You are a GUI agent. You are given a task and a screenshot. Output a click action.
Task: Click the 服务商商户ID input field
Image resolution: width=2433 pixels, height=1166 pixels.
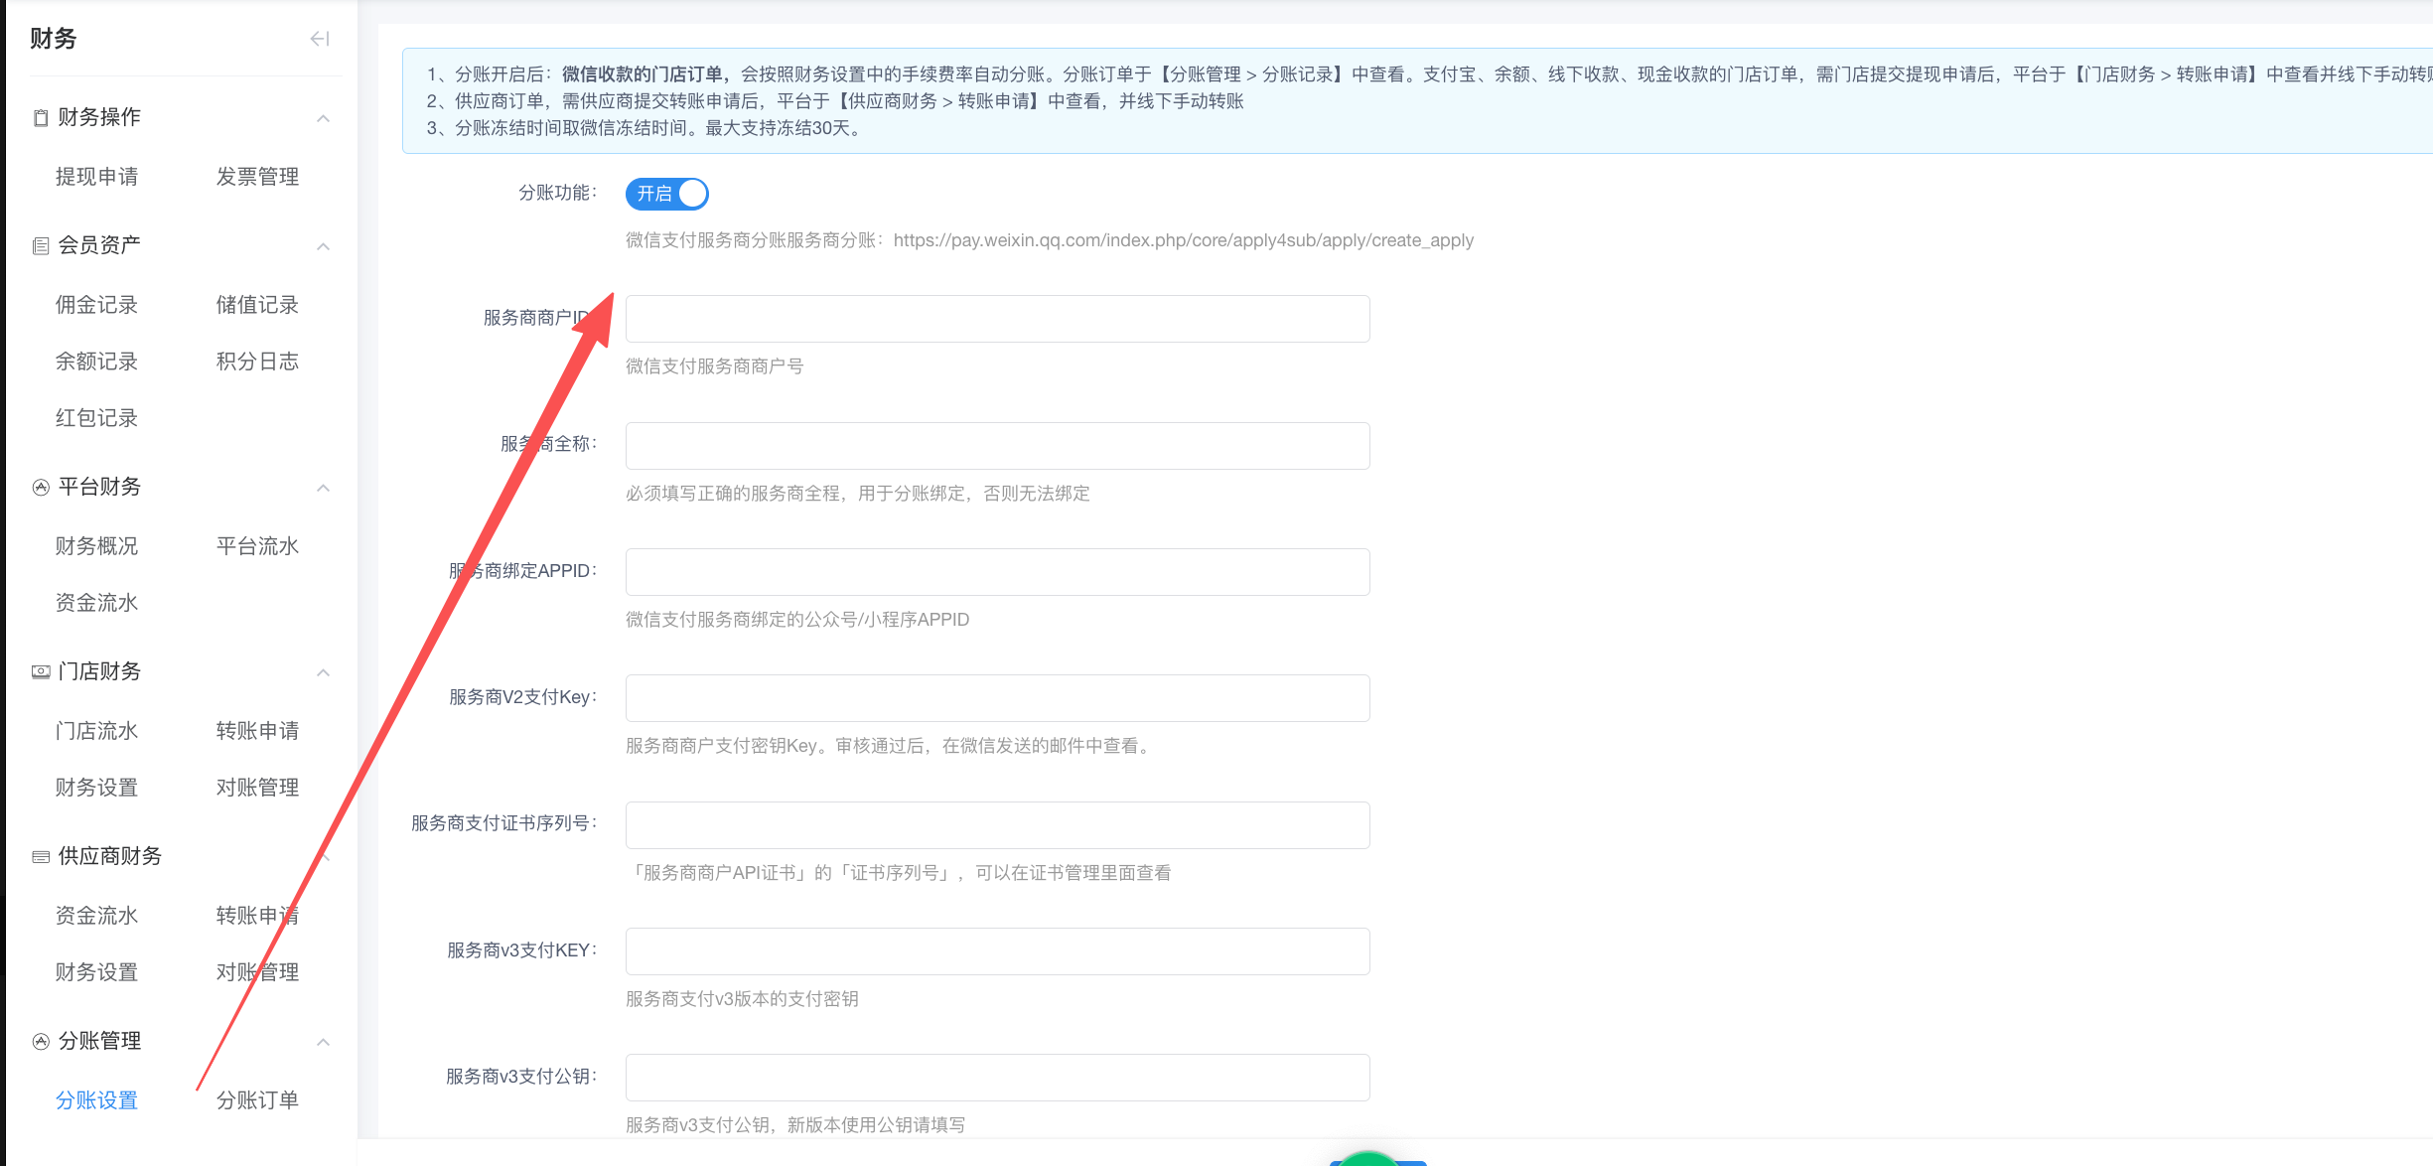pyautogui.click(x=996, y=318)
